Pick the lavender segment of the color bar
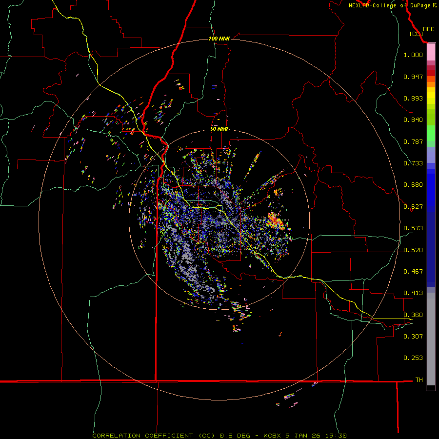This screenshot has height=439, width=439. click(431, 155)
